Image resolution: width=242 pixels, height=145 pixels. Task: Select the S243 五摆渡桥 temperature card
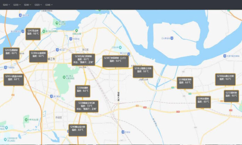11,54
